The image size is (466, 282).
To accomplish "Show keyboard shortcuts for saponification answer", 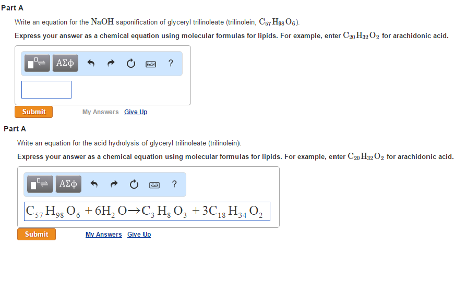I will tap(151, 64).
